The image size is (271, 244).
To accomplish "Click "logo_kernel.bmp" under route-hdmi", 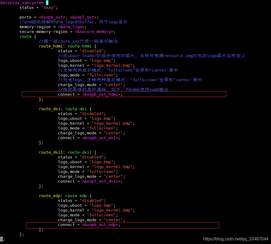I will click(x=112, y=65).
